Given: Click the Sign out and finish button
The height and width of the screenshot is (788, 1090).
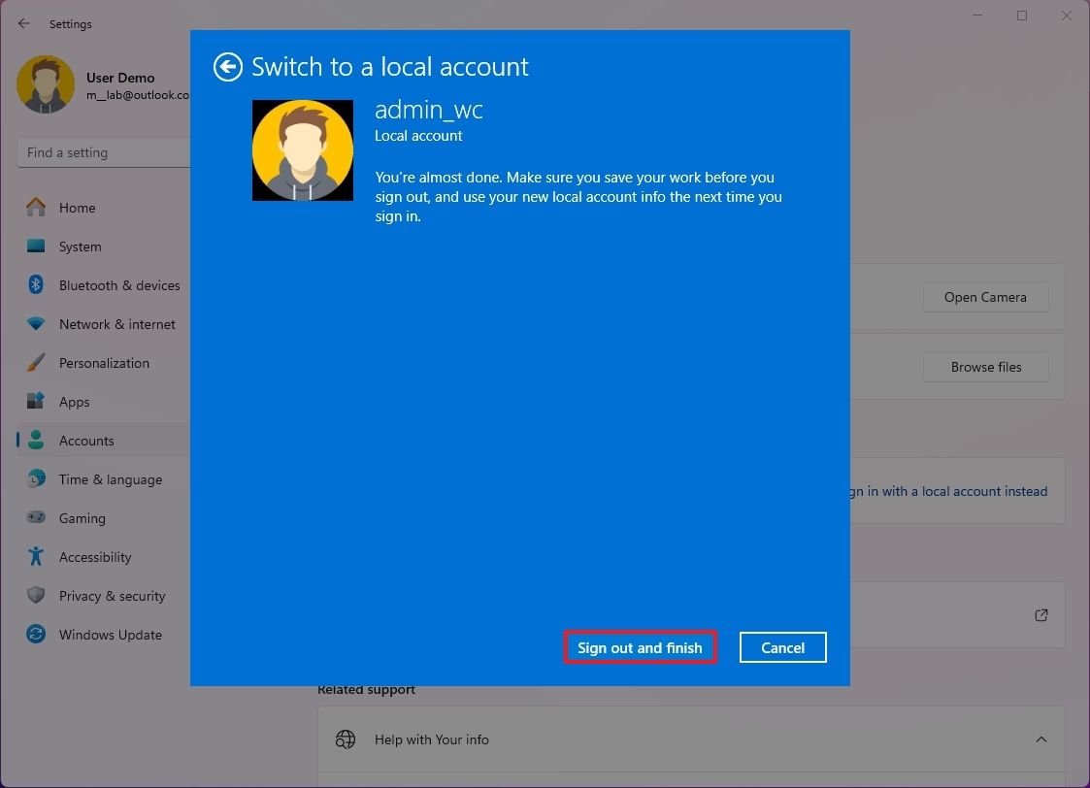Looking at the screenshot, I should click(x=640, y=647).
